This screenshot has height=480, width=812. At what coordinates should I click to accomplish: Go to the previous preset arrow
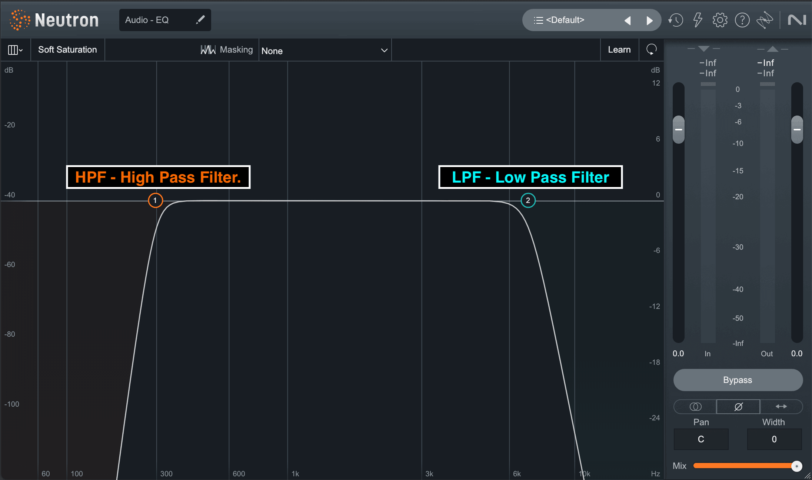[x=627, y=20]
